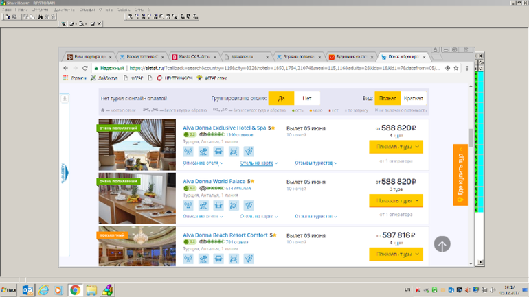Image resolution: width=529 pixels, height=297 pixels.
Task: Set hotel grouping to "Нет"
Action: [306, 99]
